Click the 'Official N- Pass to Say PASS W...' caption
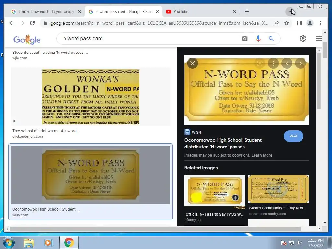Screen dimensions: 332x249 click(x=215, y=214)
